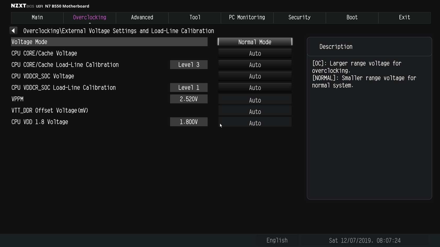
Task: Select the CPU CORE/Cache Load-Line Calibration label
Action: coord(65,65)
